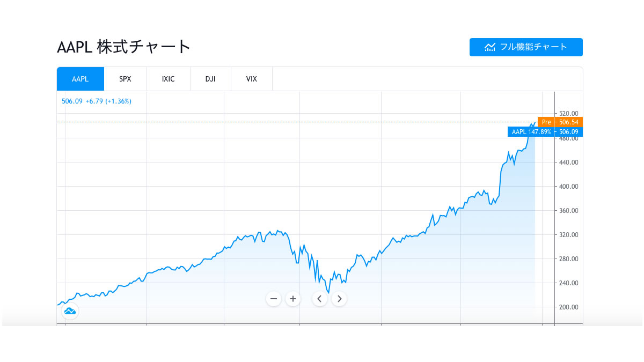The width and height of the screenshot is (644, 362).
Task: Click the chart right arrow
Action: click(339, 298)
